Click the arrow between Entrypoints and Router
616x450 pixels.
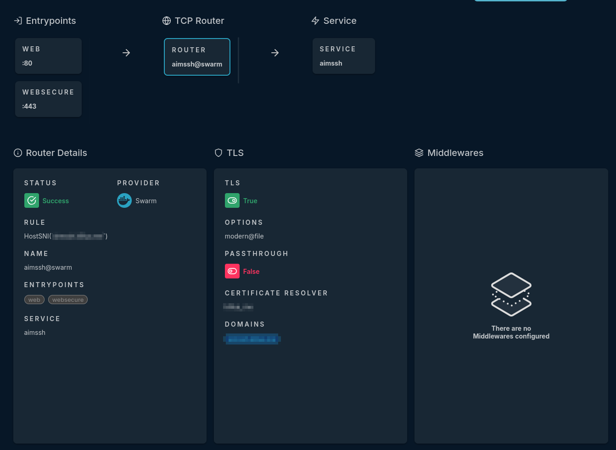pos(126,53)
